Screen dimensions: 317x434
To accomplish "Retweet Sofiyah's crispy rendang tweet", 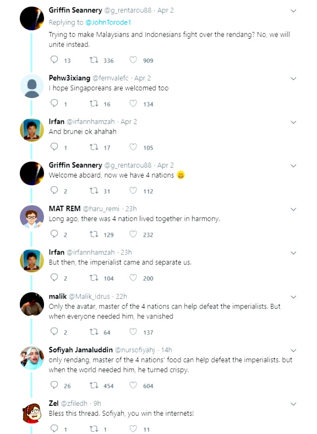I will click(94, 386).
